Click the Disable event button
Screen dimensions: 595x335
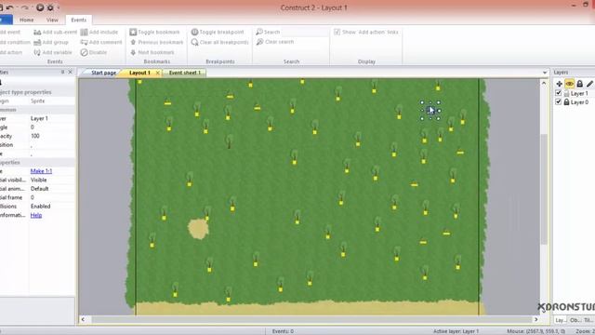94,52
